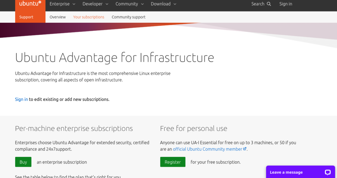
Task: Open the official Ubuntu Community member link
Action: pos(208,149)
